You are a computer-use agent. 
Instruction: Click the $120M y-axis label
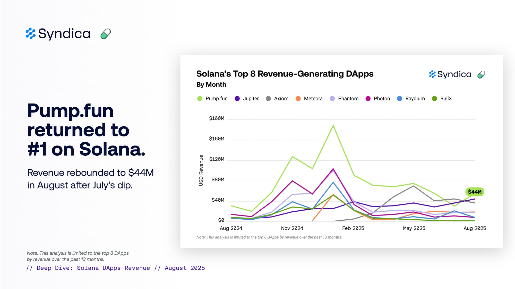[x=217, y=159]
